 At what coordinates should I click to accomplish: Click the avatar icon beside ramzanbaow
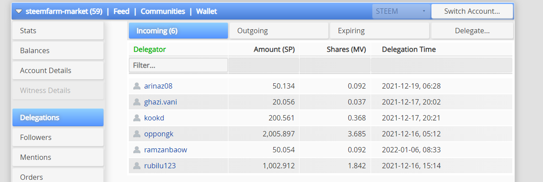[x=137, y=150]
